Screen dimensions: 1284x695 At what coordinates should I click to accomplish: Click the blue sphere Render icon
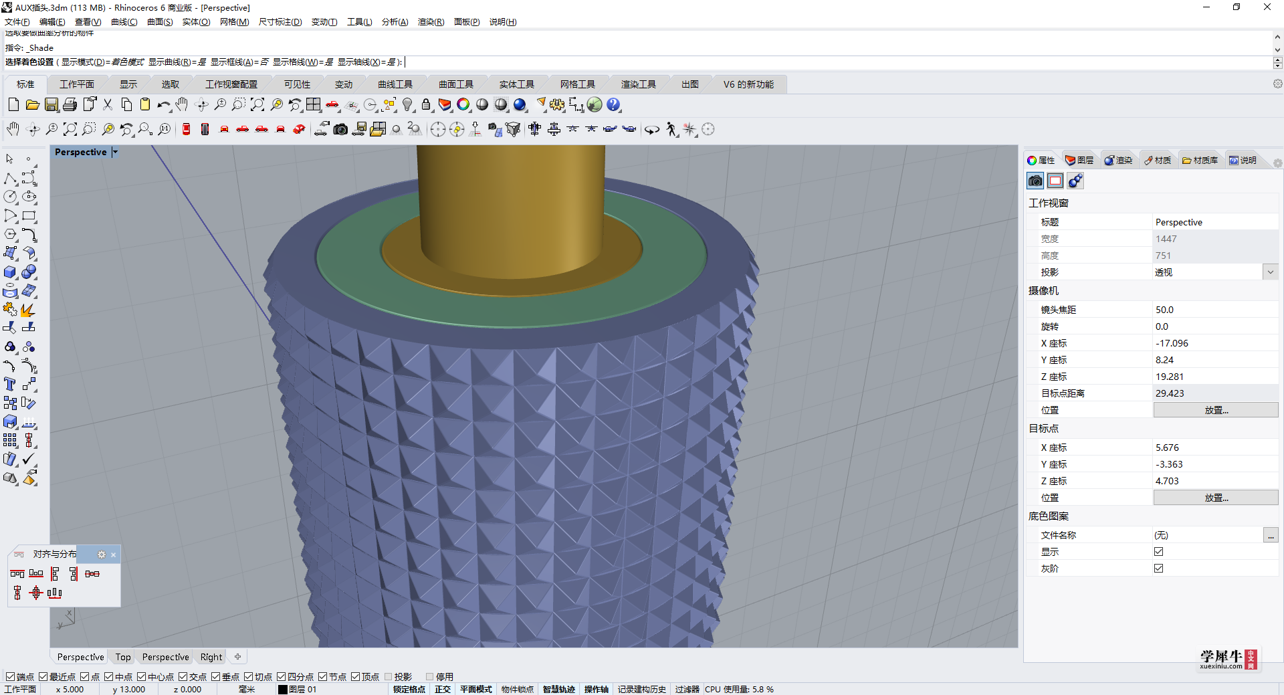point(520,104)
